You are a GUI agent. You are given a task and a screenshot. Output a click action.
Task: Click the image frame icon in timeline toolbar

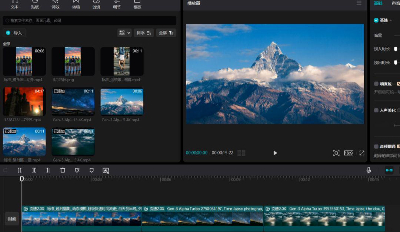[x=106, y=171]
